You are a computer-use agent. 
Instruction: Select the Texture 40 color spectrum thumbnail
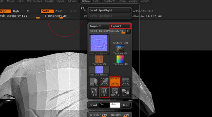[120, 60]
